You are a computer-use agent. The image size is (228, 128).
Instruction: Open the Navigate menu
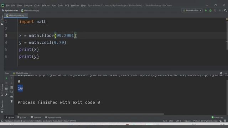28,5
